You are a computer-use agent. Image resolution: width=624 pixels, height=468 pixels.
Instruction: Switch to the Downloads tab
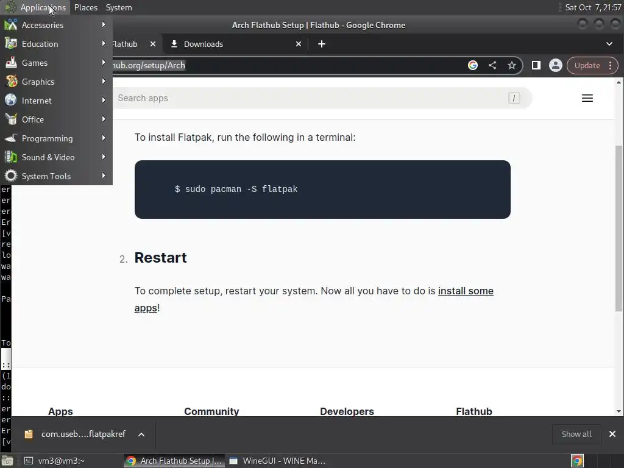(x=235, y=44)
